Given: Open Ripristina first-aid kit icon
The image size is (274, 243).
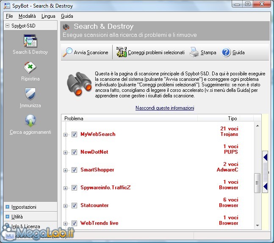Looking at the screenshot, I should pos(30,67).
